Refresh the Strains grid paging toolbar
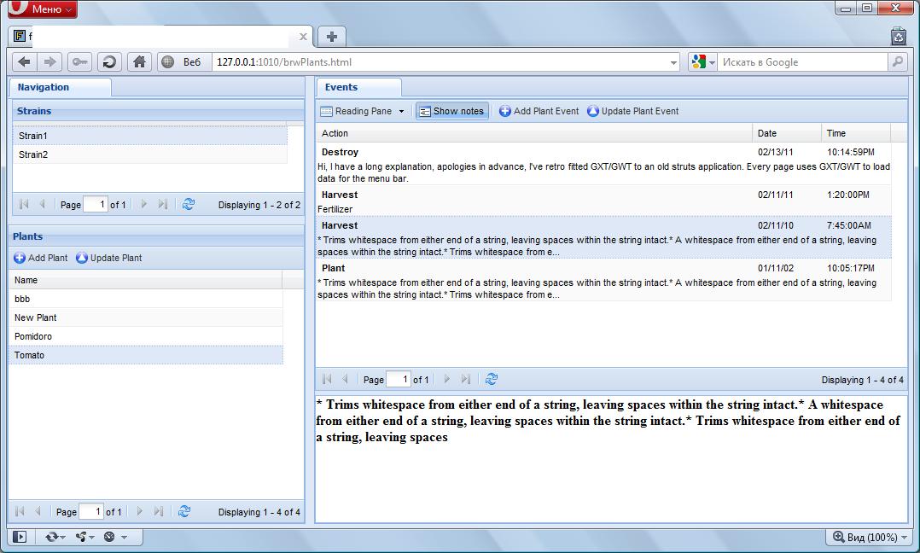This screenshot has height=553, width=920. point(189,205)
